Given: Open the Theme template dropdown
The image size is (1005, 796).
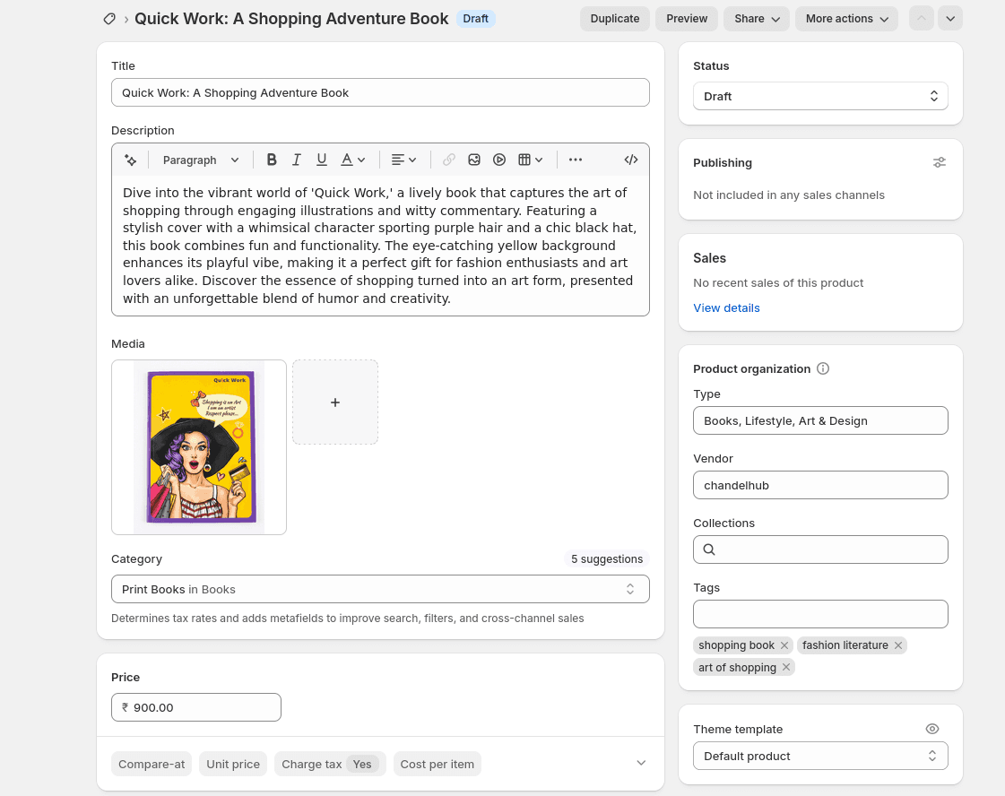Looking at the screenshot, I should 820,757.
